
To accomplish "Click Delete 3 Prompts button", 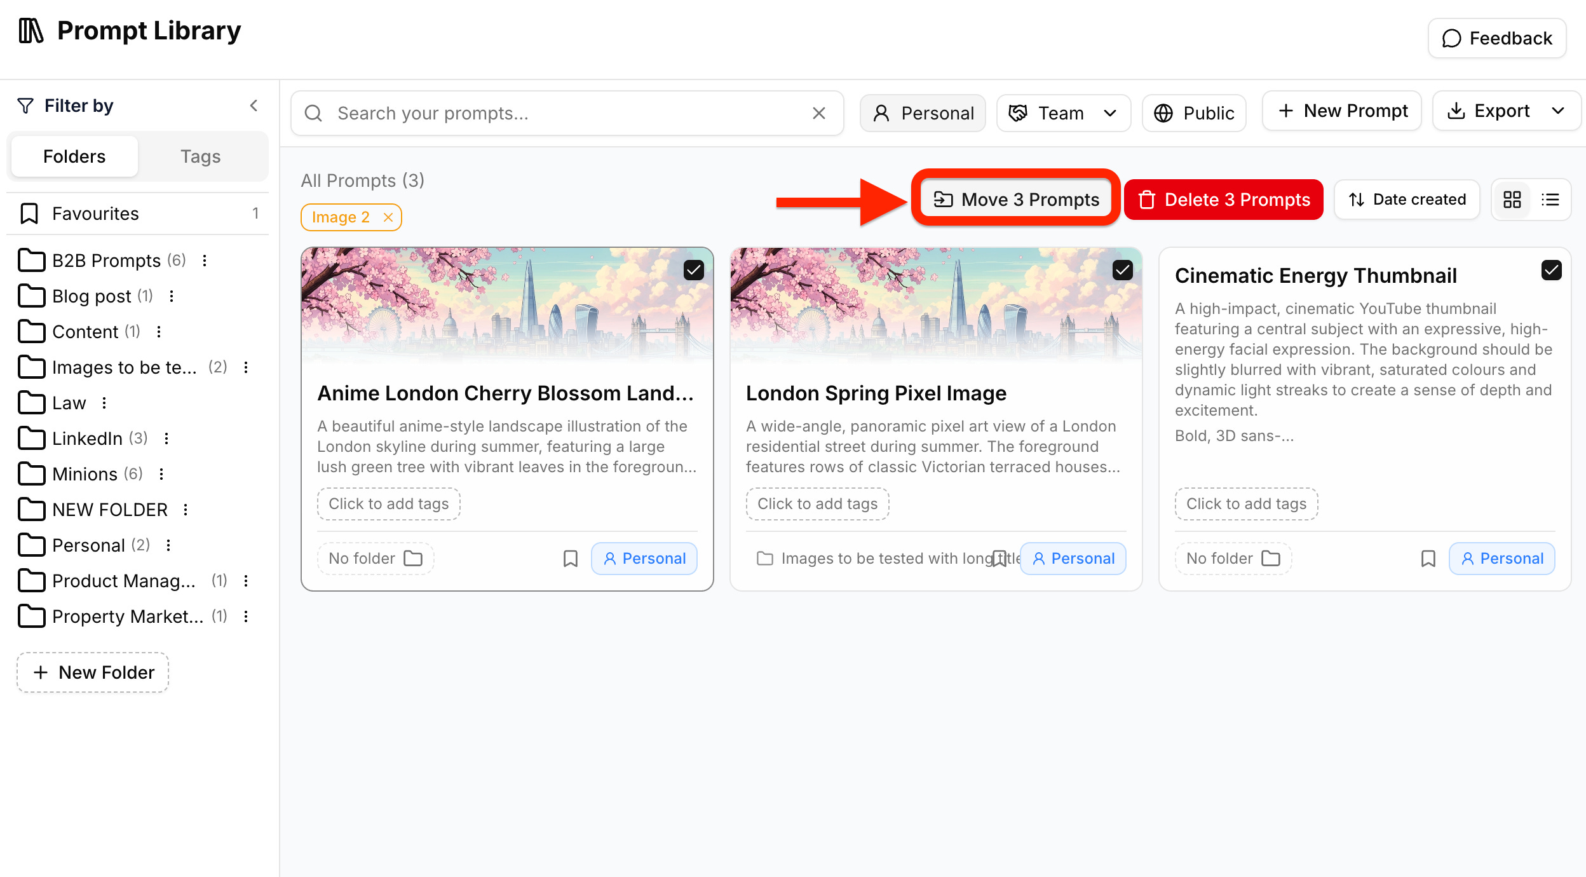I will [1224, 200].
